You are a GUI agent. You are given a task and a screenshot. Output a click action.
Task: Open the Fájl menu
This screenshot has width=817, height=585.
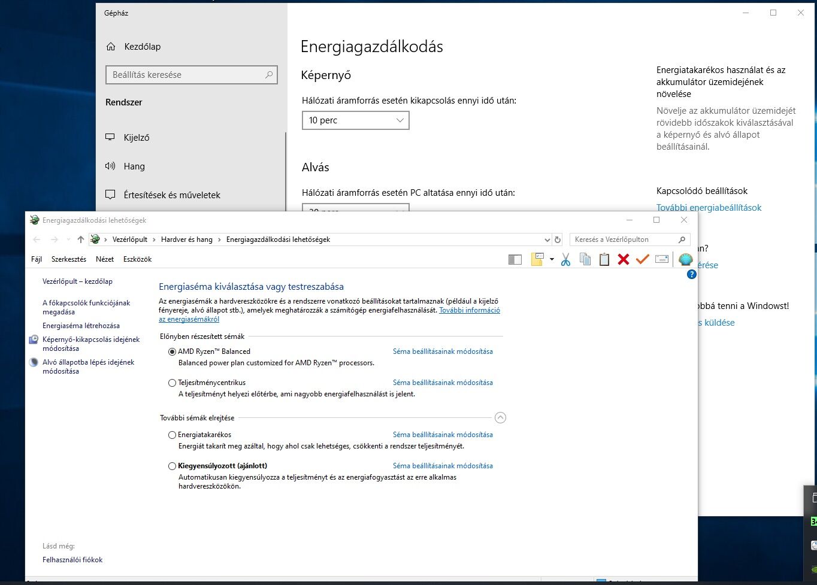pos(37,259)
